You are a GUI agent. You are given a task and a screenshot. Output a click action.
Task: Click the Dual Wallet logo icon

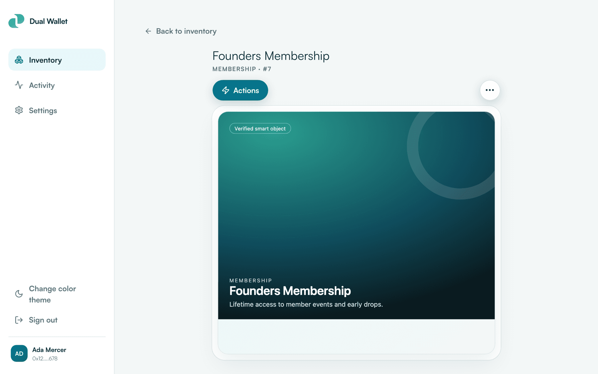click(x=16, y=21)
